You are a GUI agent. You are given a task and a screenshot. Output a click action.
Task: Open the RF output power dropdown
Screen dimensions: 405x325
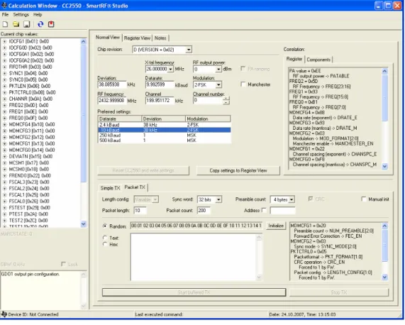click(x=218, y=70)
